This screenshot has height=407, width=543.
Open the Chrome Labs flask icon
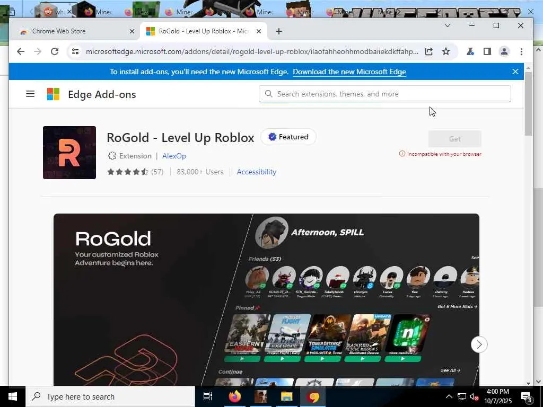[x=470, y=51]
